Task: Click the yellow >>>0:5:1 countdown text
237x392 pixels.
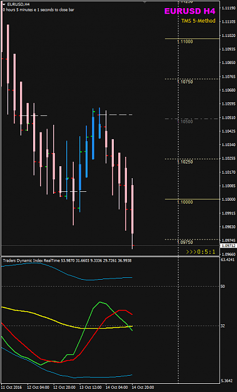Action: pos(201,252)
